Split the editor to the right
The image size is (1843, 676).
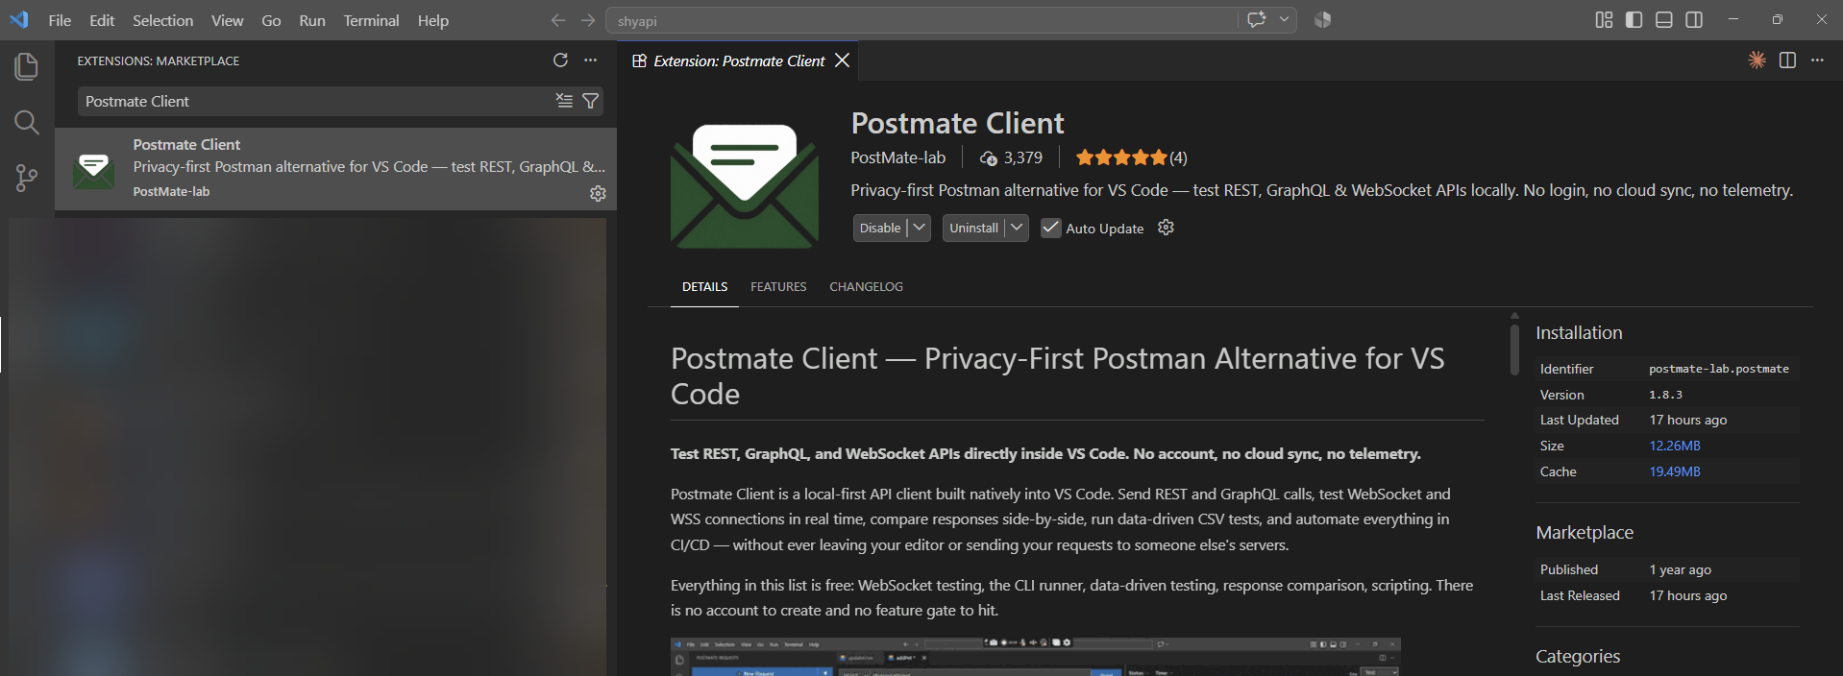coord(1787,60)
